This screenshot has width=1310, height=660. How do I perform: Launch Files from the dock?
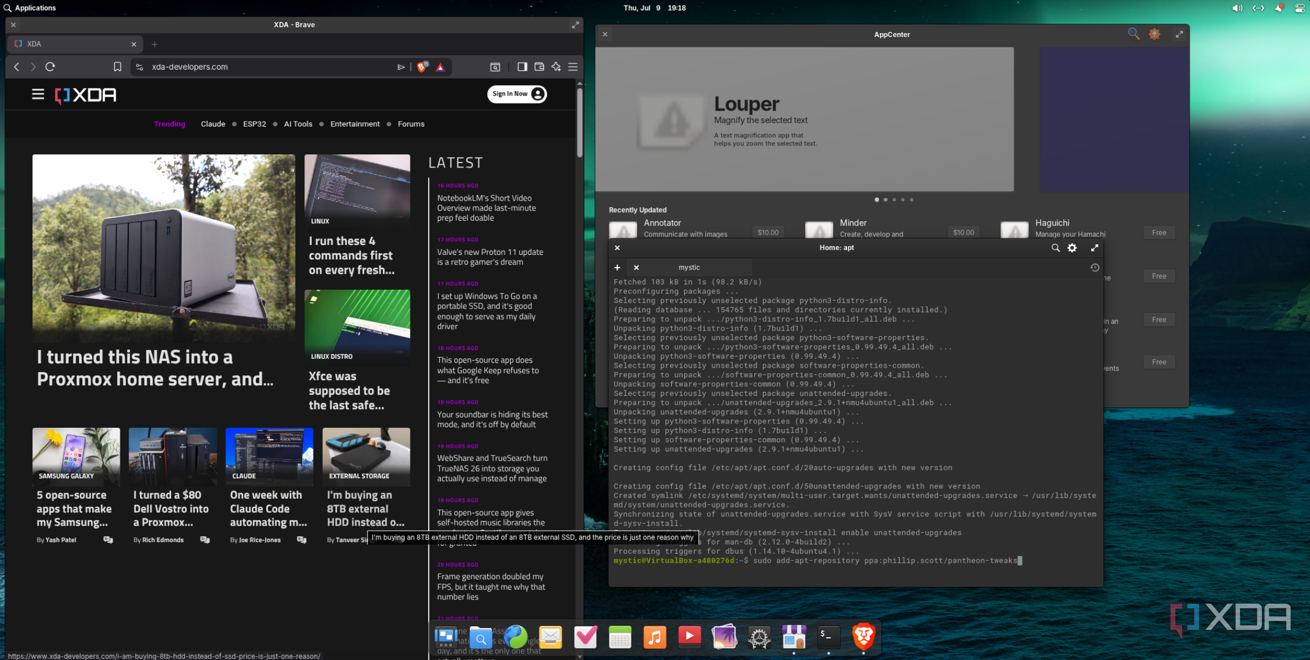point(481,637)
